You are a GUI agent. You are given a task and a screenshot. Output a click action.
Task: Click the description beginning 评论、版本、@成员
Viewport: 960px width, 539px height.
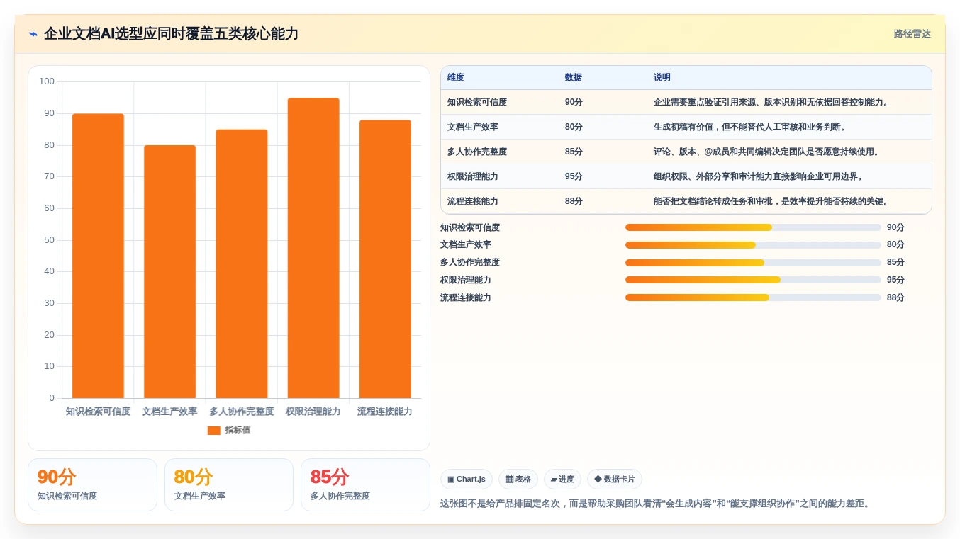(768, 152)
